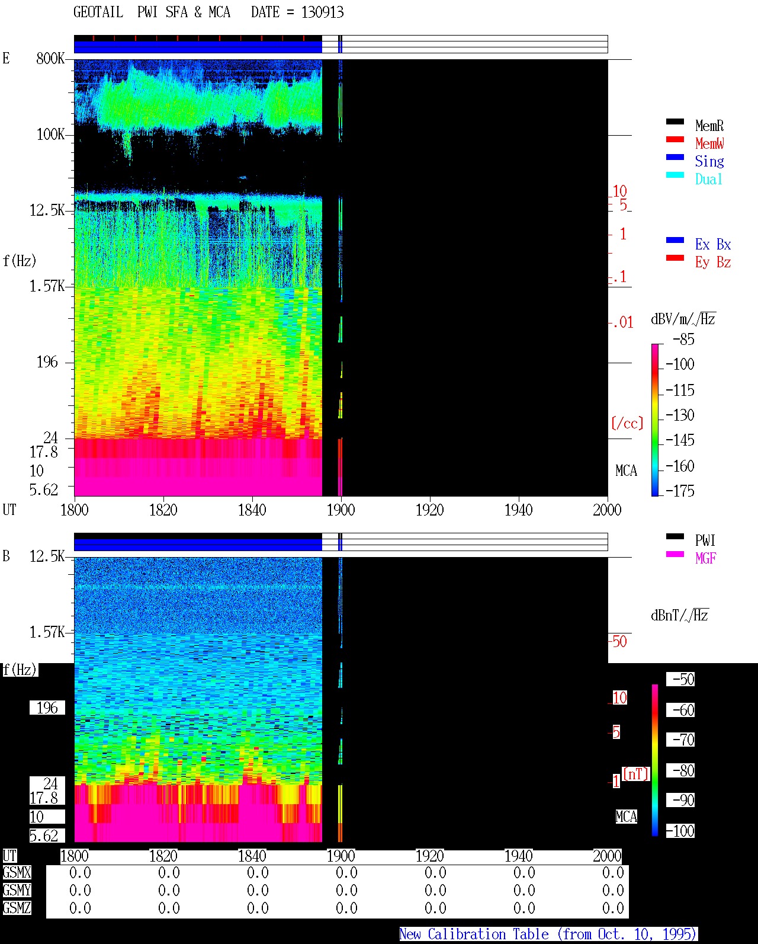Click the 'GSMY' row label
Screen dimensions: 758x944
(x=17, y=890)
